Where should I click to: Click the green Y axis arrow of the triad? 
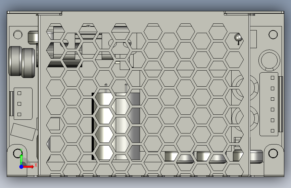point(21,159)
